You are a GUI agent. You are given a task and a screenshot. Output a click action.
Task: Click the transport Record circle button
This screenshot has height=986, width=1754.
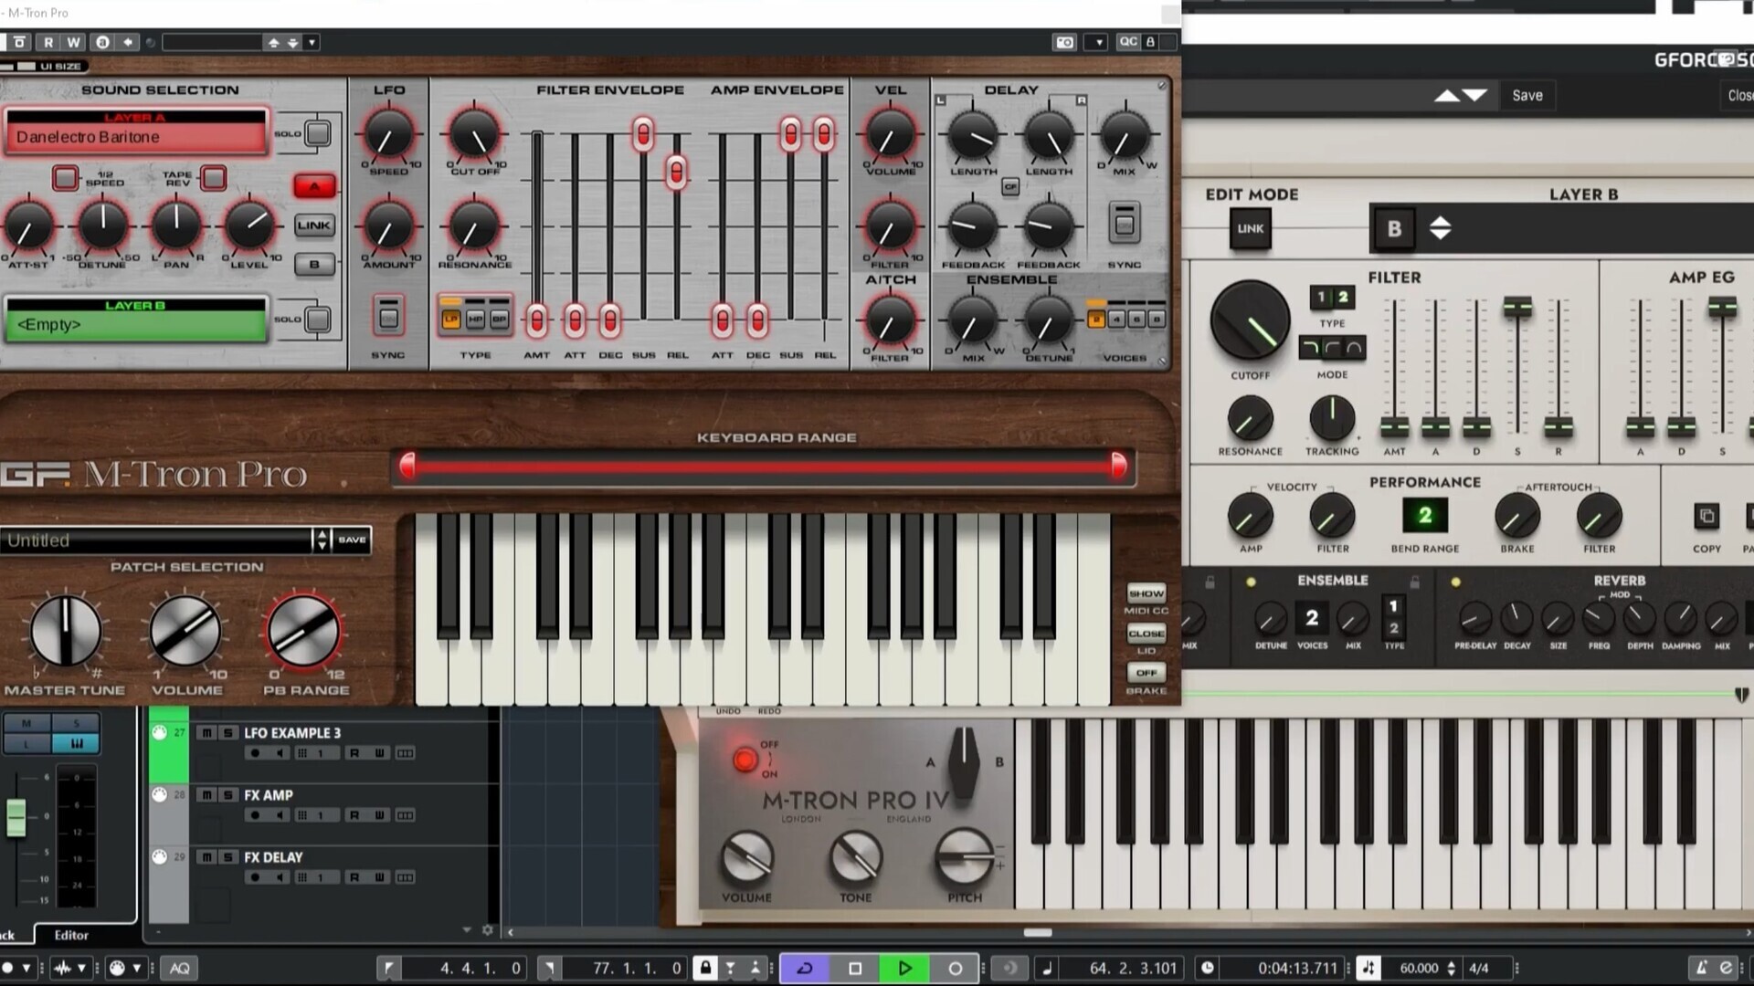(x=955, y=969)
